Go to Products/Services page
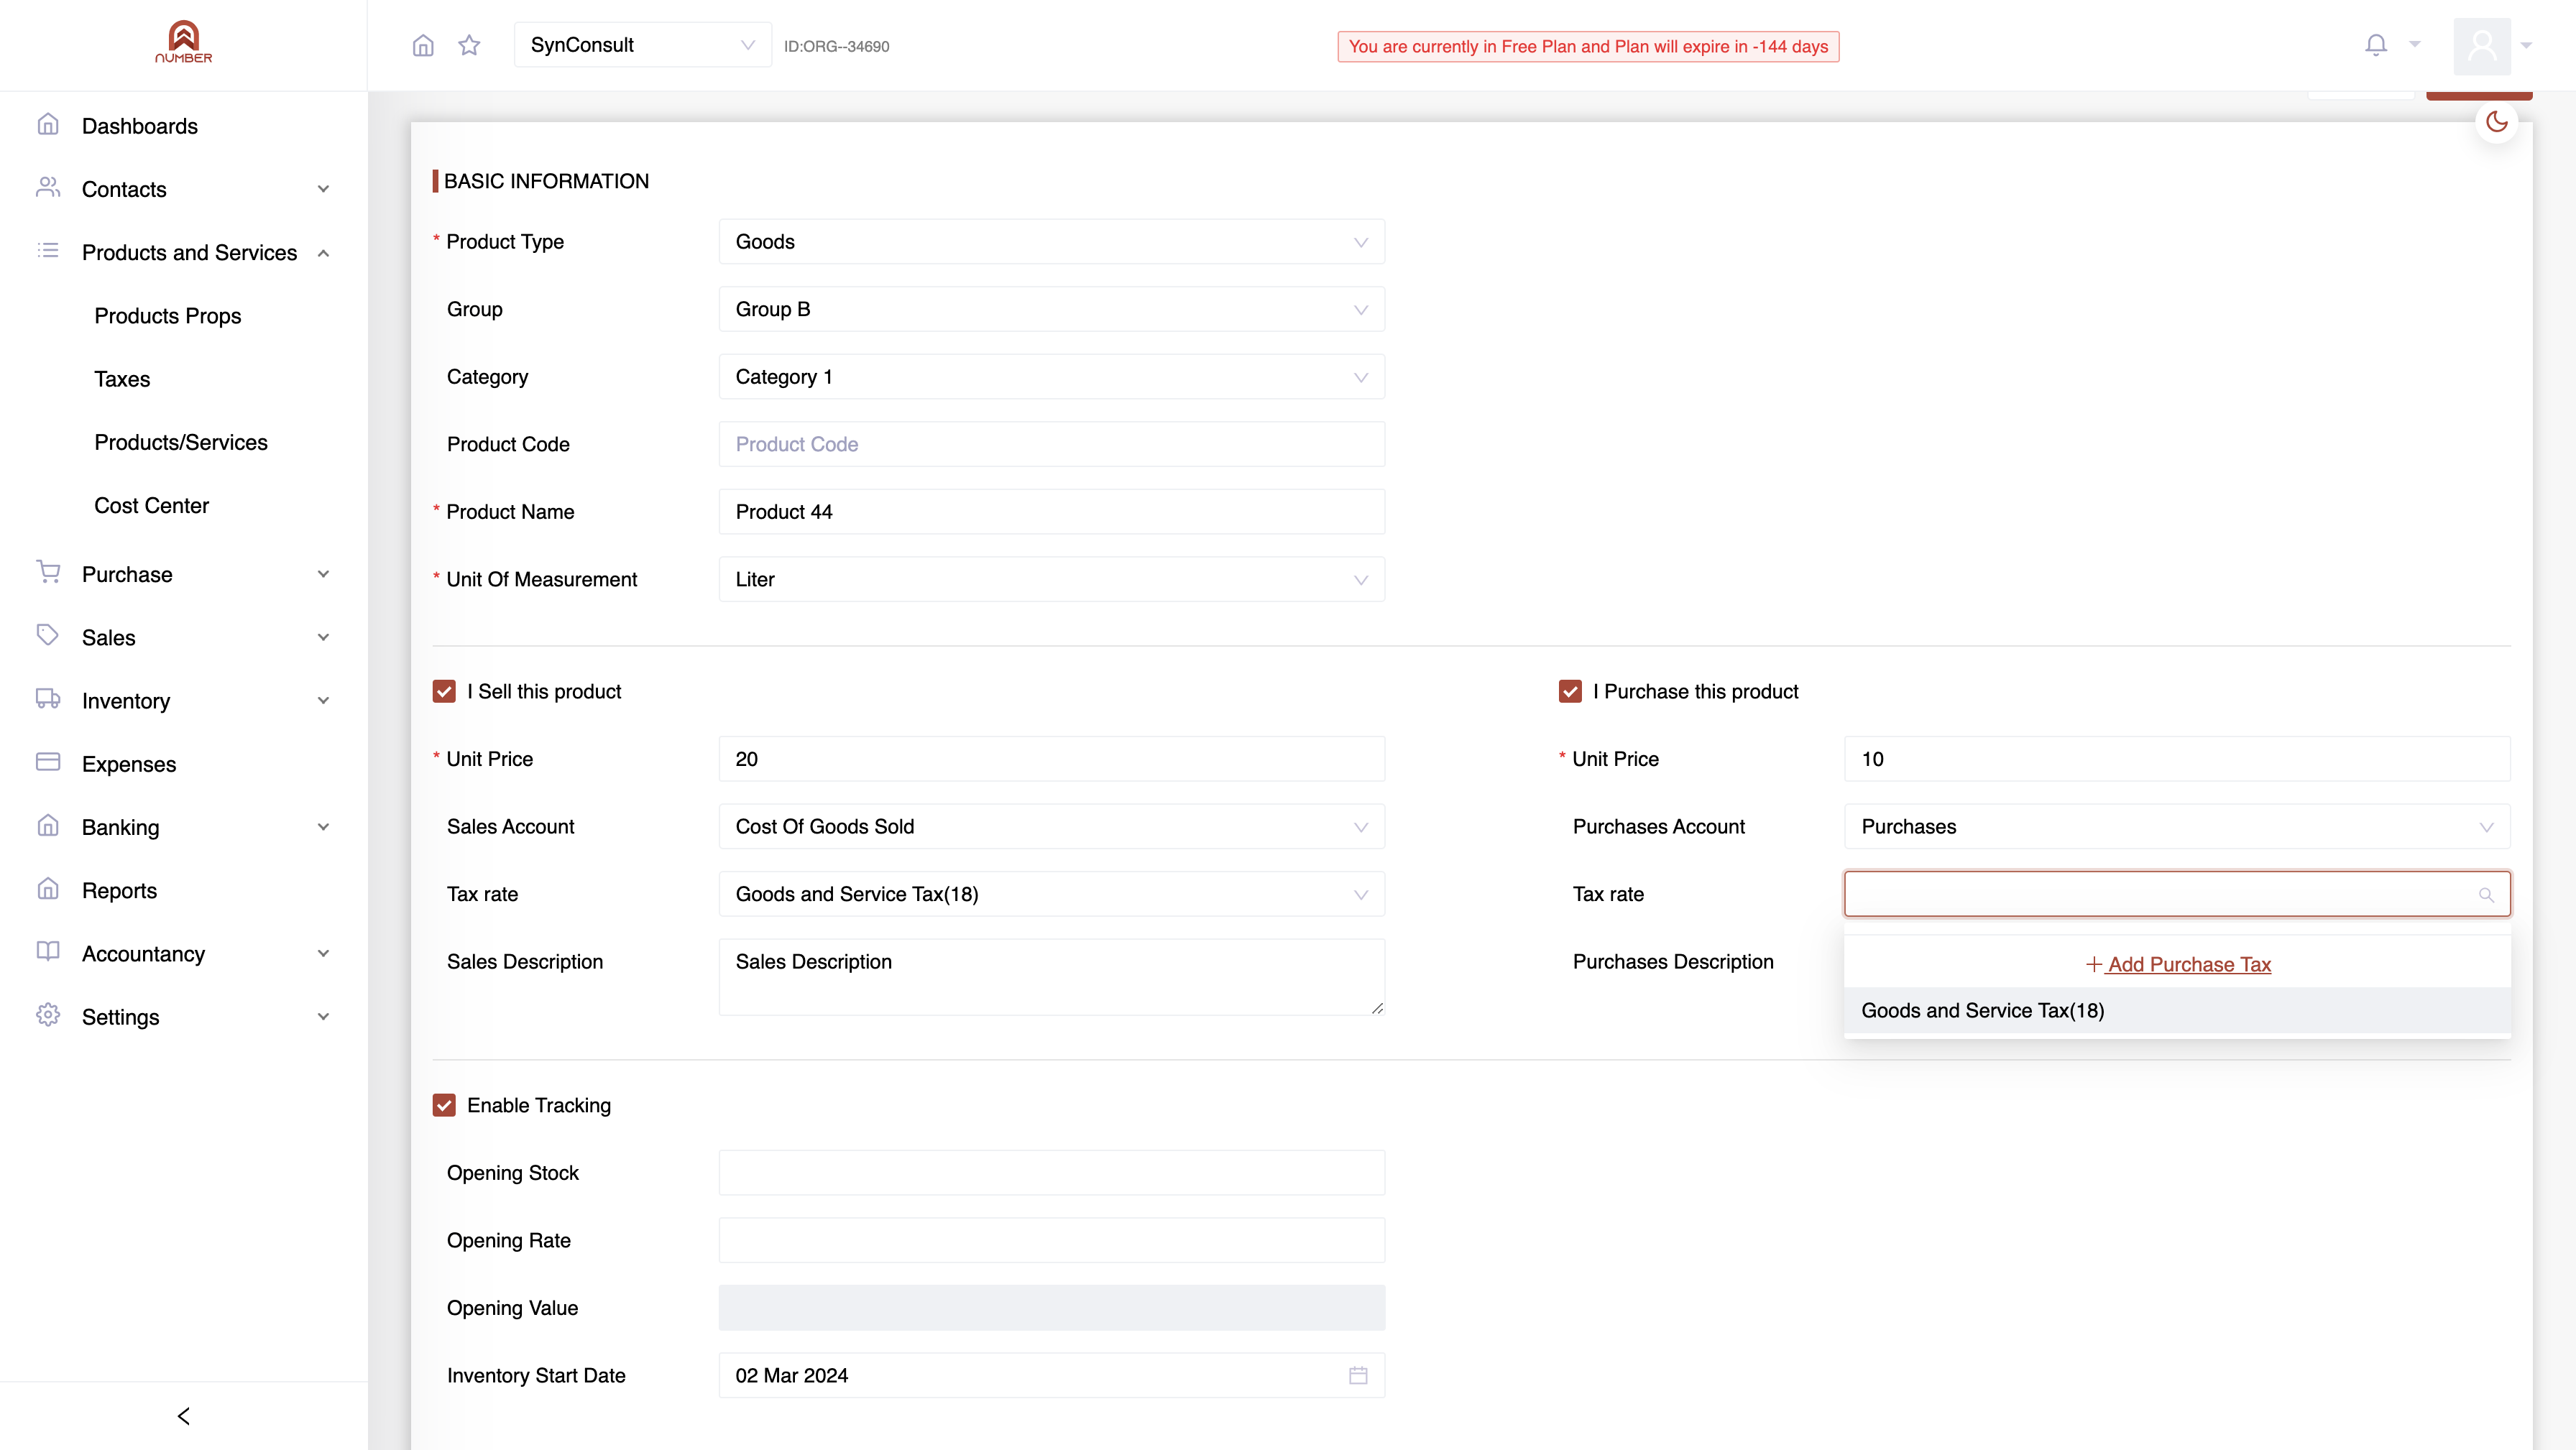2576x1450 pixels. 181,442
